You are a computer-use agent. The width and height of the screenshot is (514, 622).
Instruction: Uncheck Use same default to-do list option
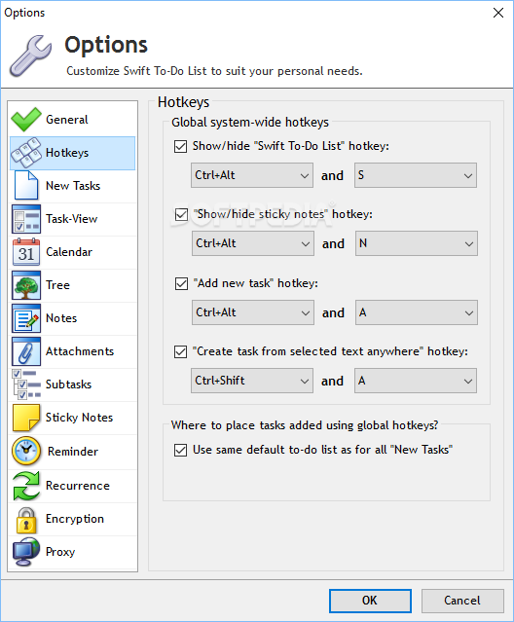click(x=180, y=451)
